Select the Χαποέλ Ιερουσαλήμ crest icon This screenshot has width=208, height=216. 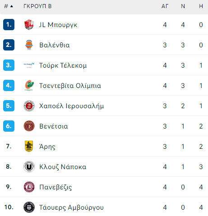point(29,106)
